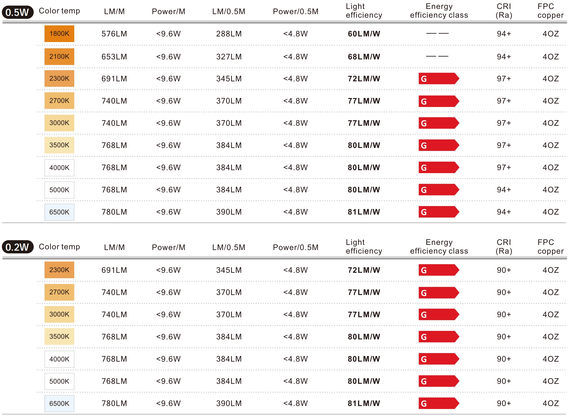Pick G energy arrow in 0.2W 6500K row
The height and width of the screenshot is (418, 568).
439,403
